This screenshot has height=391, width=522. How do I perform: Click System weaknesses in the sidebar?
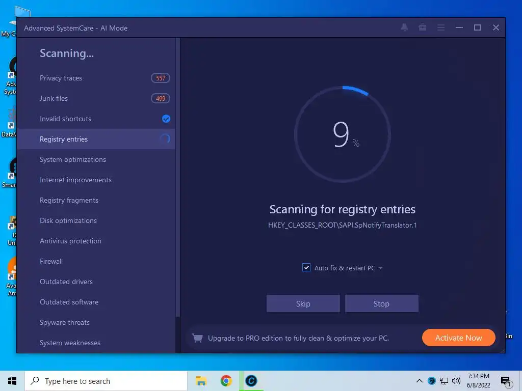96,343
